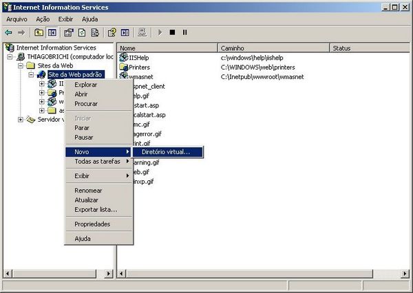413x293 pixels.
Task: Click the Stop item square icon
Action: [172, 32]
